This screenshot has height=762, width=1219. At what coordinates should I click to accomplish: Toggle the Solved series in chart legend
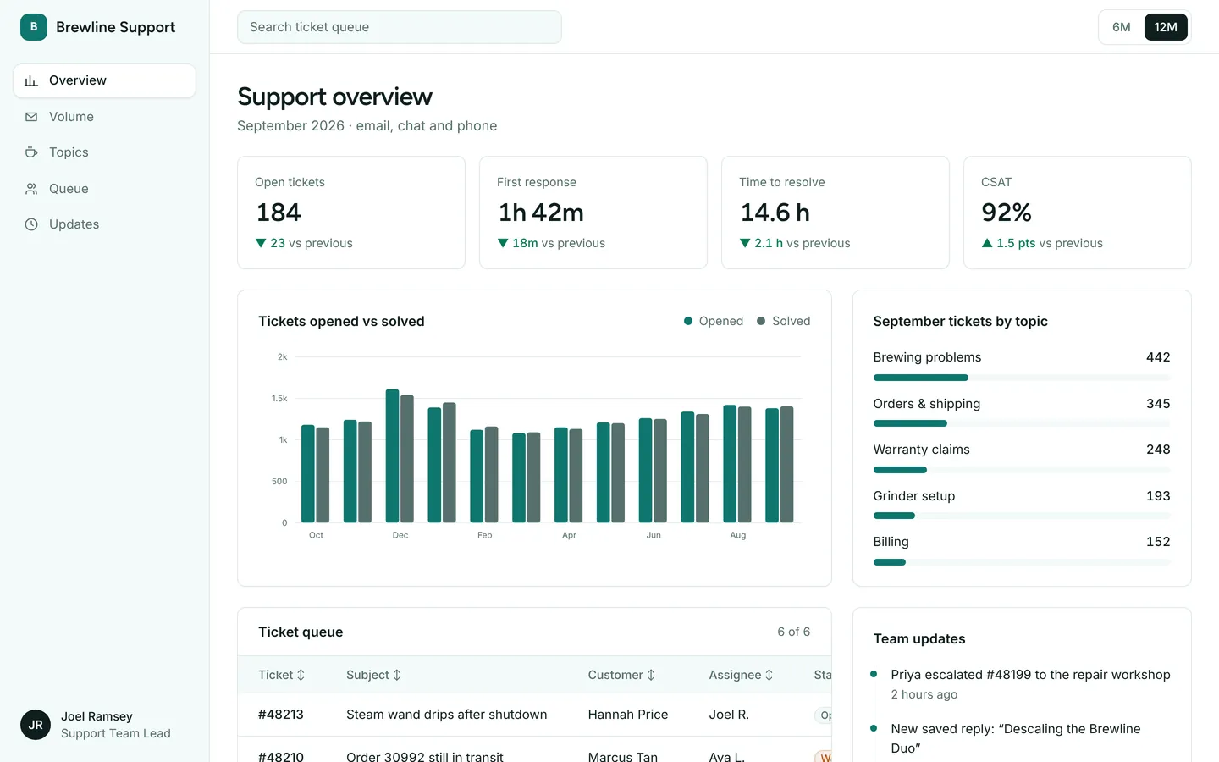[784, 321]
